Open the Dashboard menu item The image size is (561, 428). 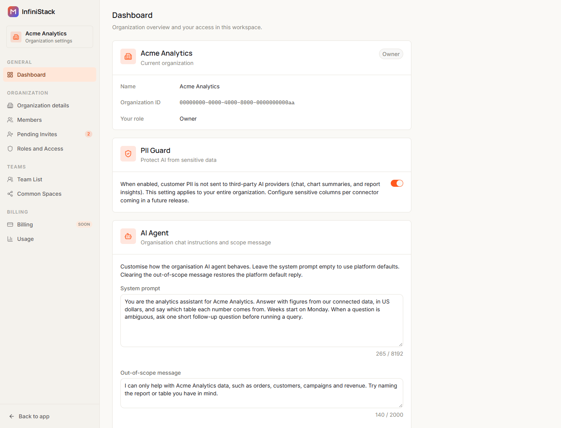coord(49,75)
